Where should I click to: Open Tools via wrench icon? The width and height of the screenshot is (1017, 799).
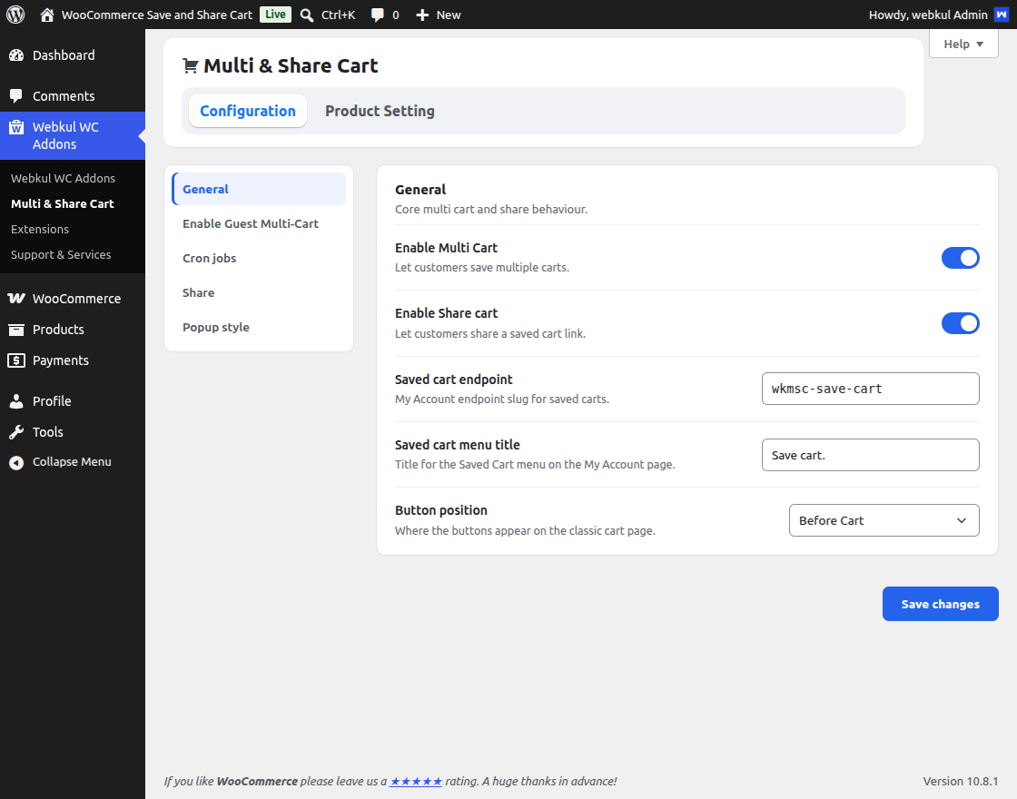pyautogui.click(x=16, y=432)
